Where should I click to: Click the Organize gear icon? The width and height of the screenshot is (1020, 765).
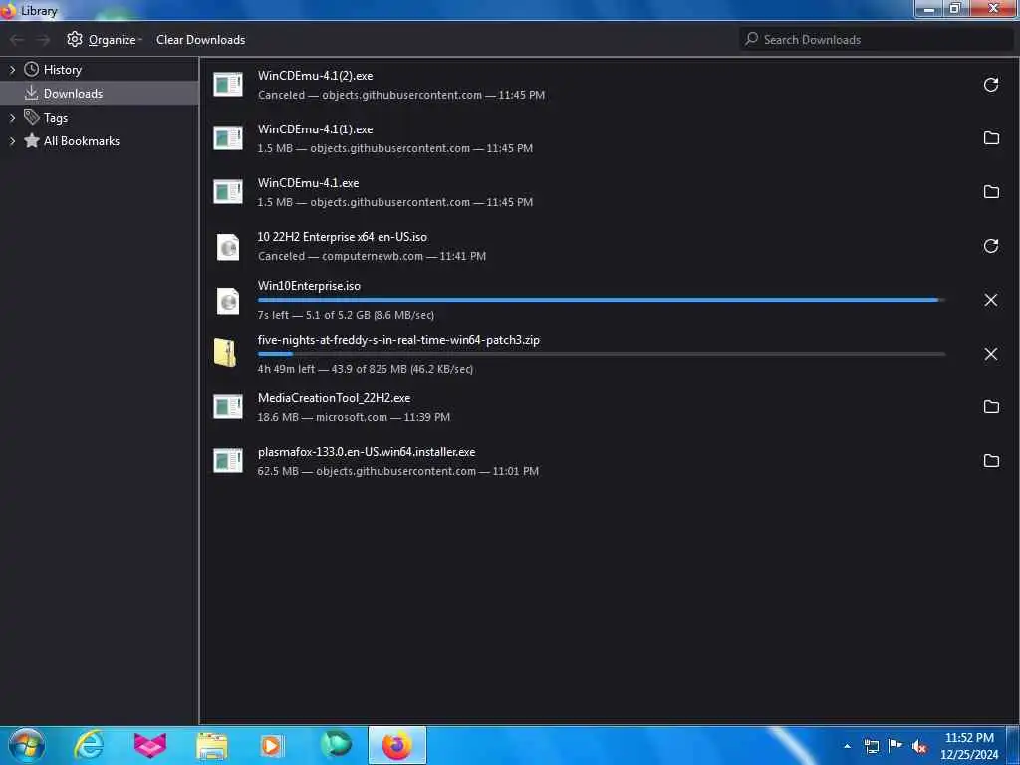75,39
